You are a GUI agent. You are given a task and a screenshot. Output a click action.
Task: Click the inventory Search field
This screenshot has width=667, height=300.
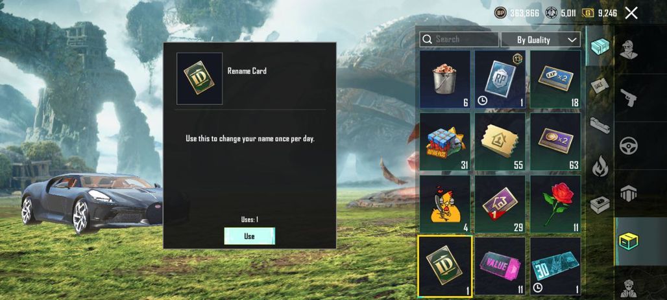(459, 40)
